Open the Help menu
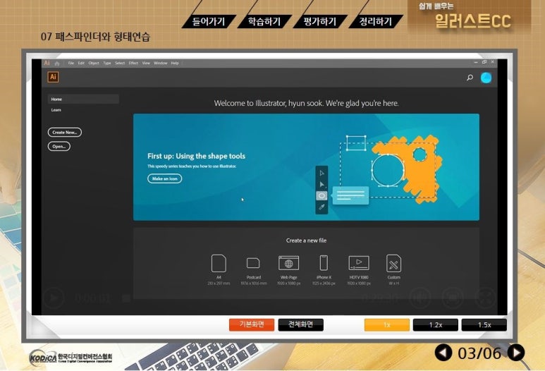This screenshot has width=545, height=371. coord(175,63)
